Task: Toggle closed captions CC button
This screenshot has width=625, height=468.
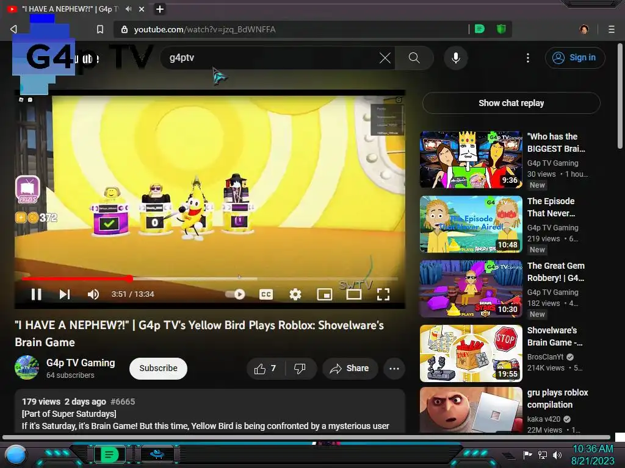Action: coord(266,294)
